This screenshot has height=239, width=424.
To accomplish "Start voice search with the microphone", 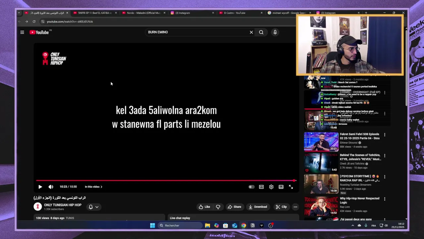I will tap(275, 32).
